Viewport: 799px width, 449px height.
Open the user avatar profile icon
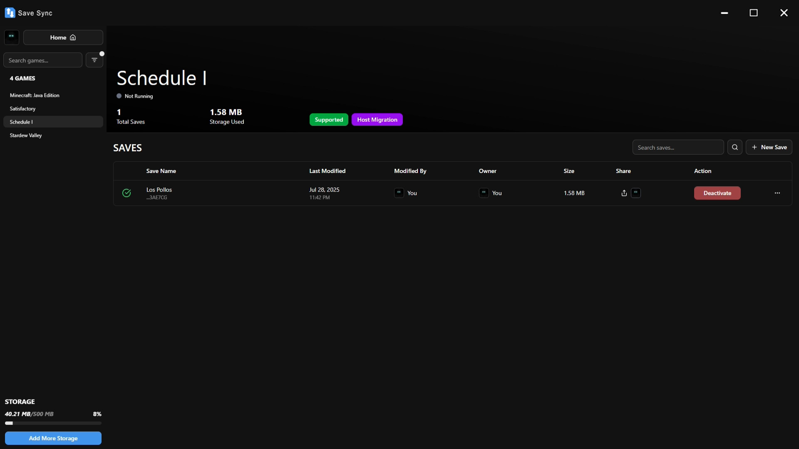pyautogui.click(x=12, y=37)
